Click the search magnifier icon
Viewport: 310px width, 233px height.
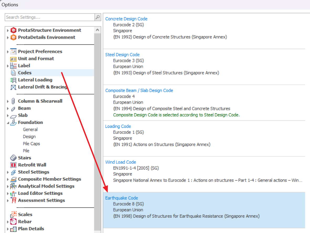[x=98, y=17]
